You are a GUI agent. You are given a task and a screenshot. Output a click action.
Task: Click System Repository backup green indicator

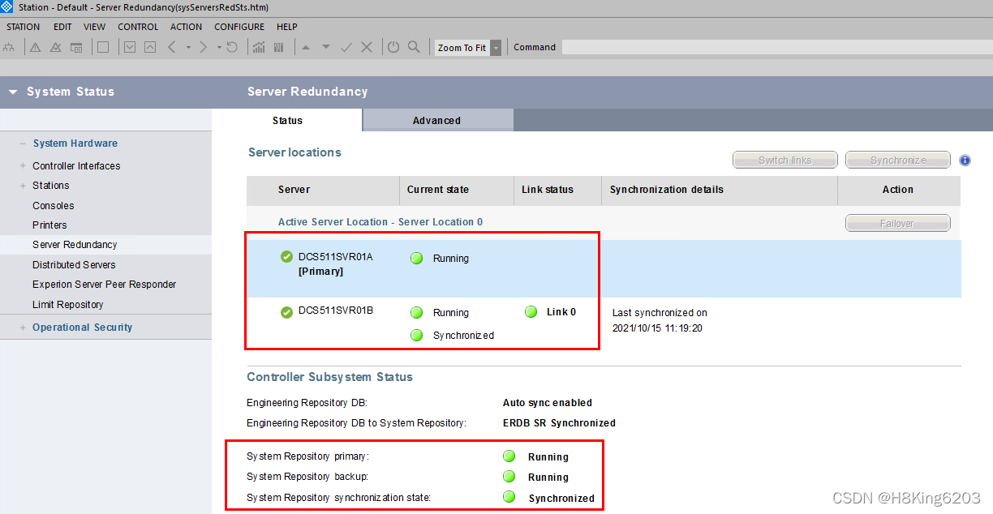509,477
